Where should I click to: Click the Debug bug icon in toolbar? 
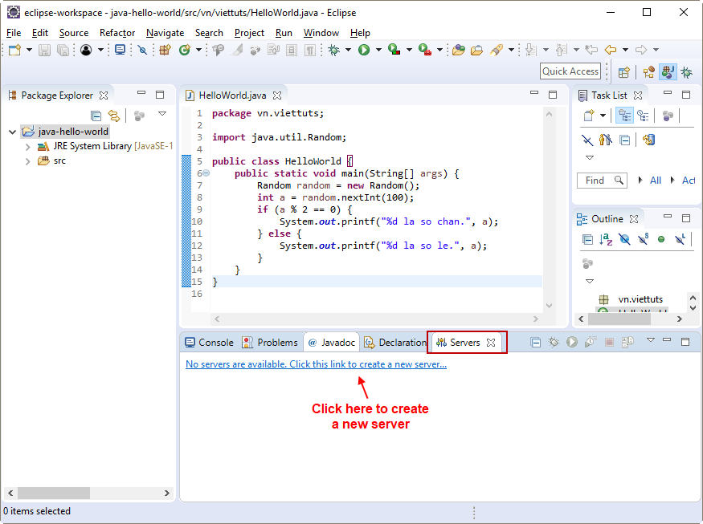coord(334,50)
